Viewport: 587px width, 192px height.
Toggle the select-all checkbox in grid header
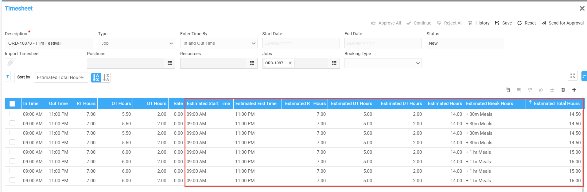[x=12, y=104]
